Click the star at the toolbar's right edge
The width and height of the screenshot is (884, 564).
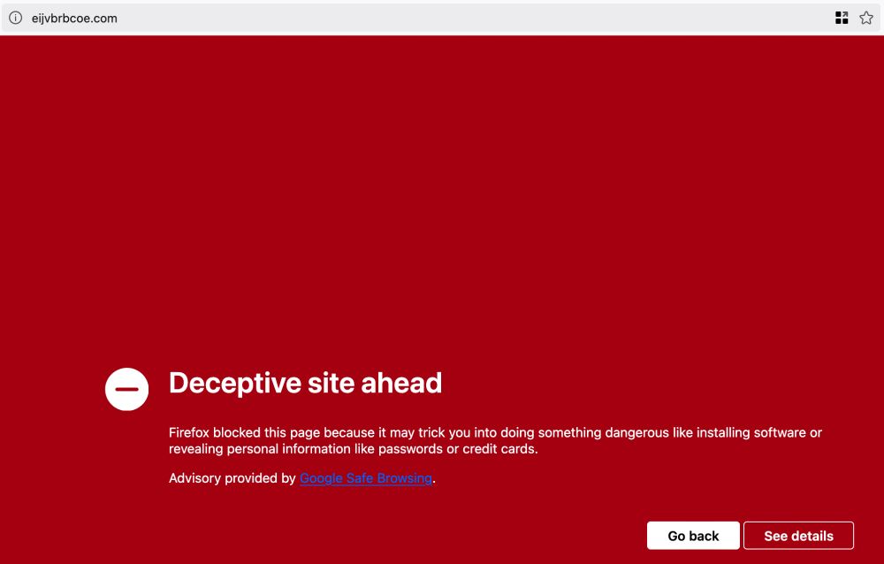[865, 17]
